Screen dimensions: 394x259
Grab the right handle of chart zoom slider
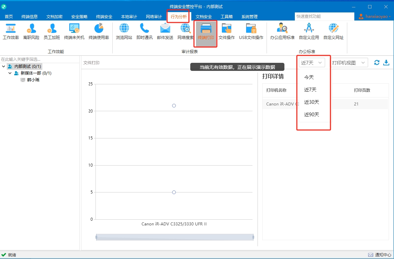pos(253,237)
